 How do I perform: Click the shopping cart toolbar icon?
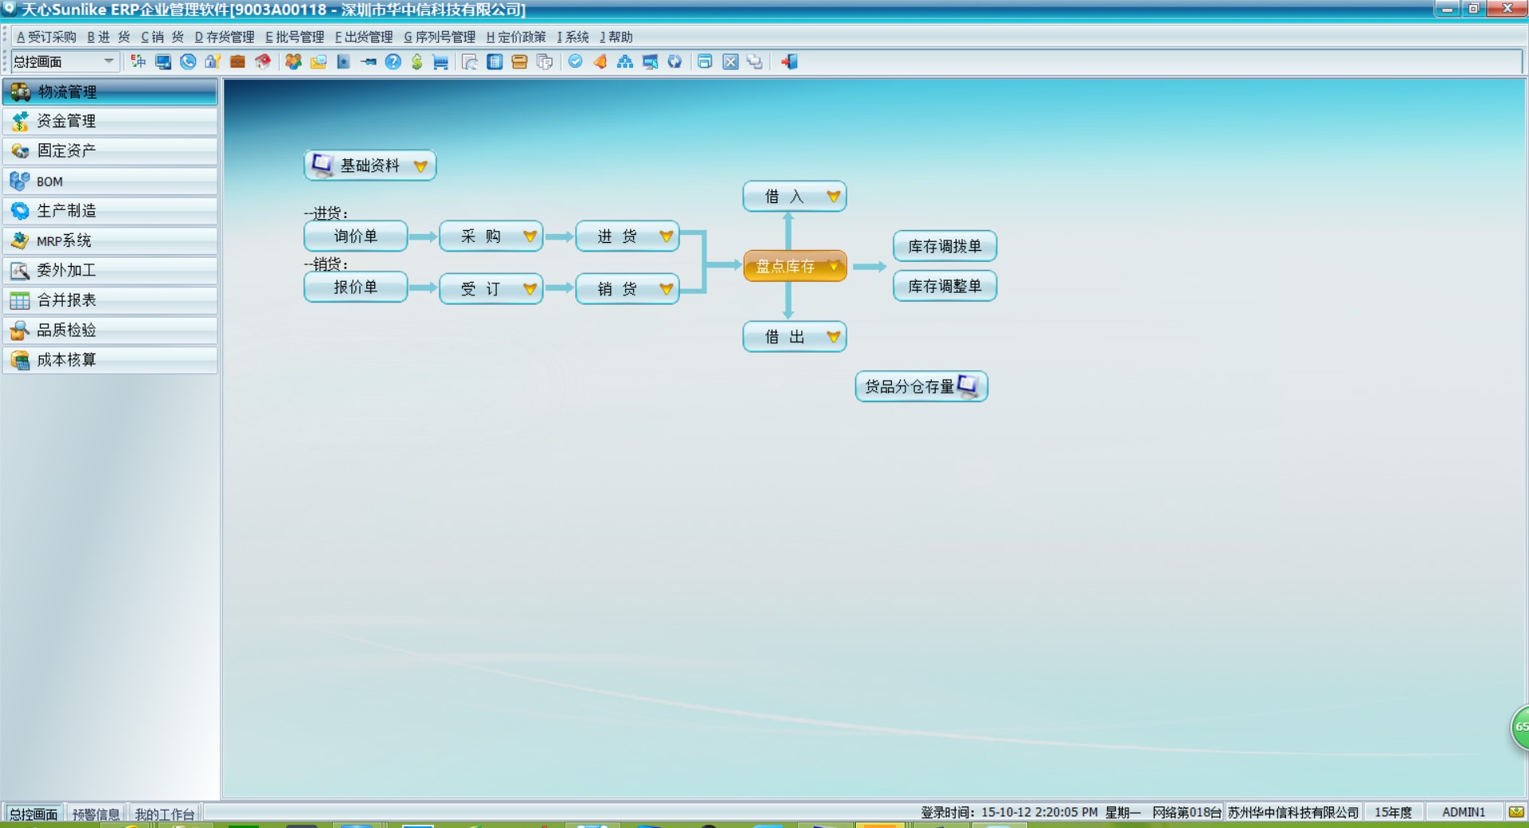440,61
